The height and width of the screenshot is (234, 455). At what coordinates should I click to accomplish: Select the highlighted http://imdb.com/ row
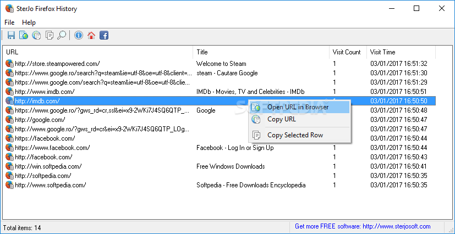(x=221, y=101)
